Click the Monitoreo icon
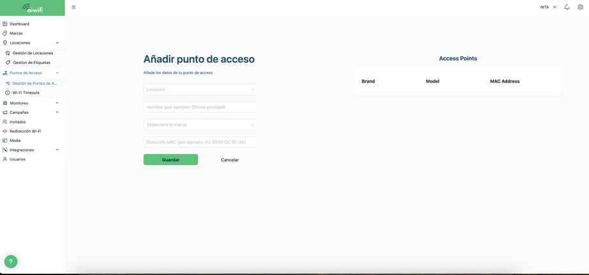Image resolution: width=589 pixels, height=275 pixels. point(5,103)
